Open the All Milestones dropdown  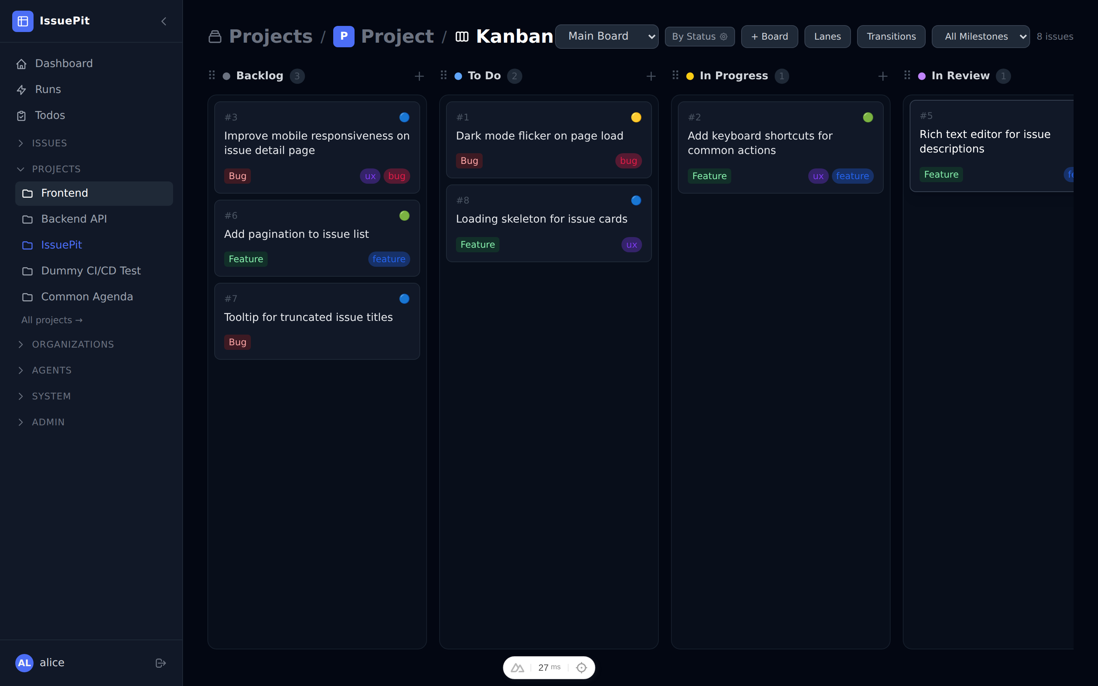click(980, 36)
